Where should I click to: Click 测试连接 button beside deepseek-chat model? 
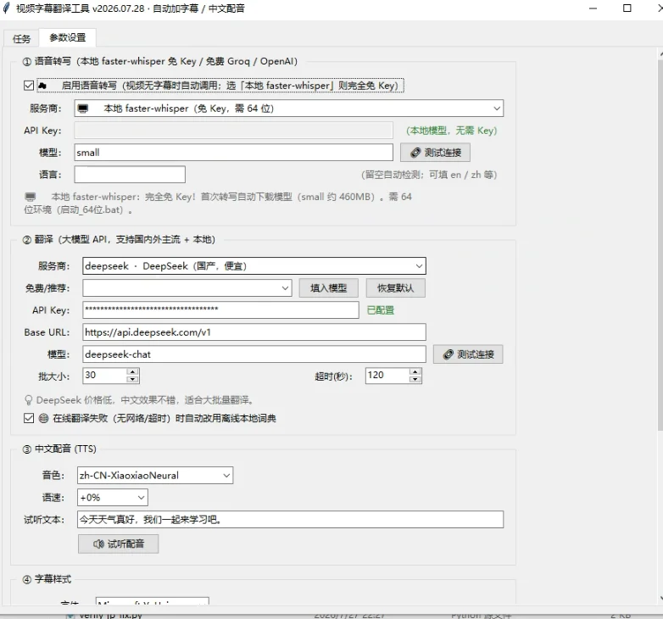point(468,354)
